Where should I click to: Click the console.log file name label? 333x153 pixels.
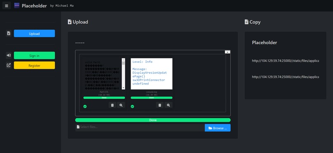click(152, 92)
